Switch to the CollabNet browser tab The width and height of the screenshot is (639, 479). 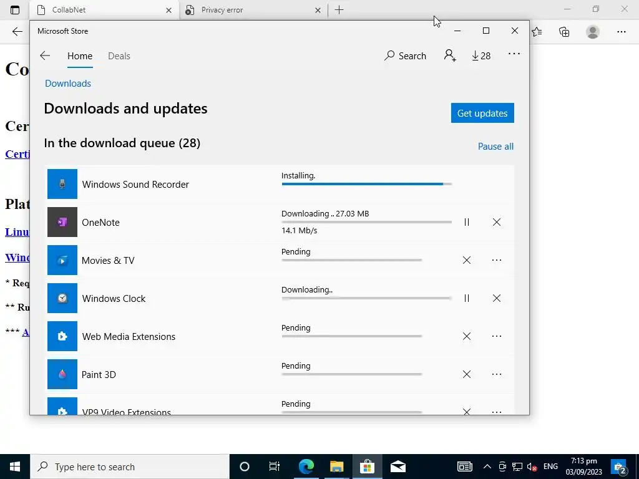point(104,10)
